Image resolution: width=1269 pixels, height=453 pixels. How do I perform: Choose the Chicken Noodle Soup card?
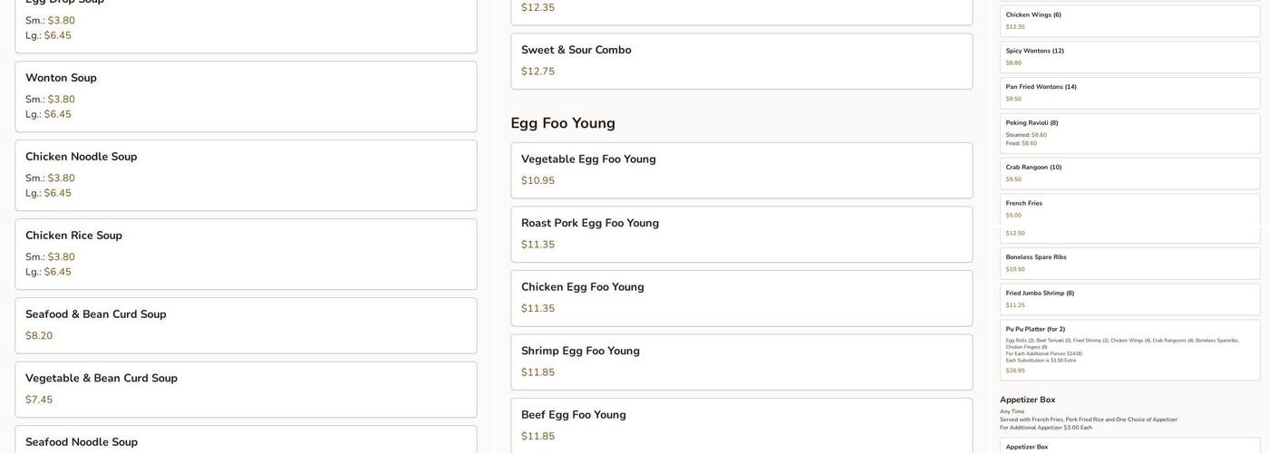246,175
